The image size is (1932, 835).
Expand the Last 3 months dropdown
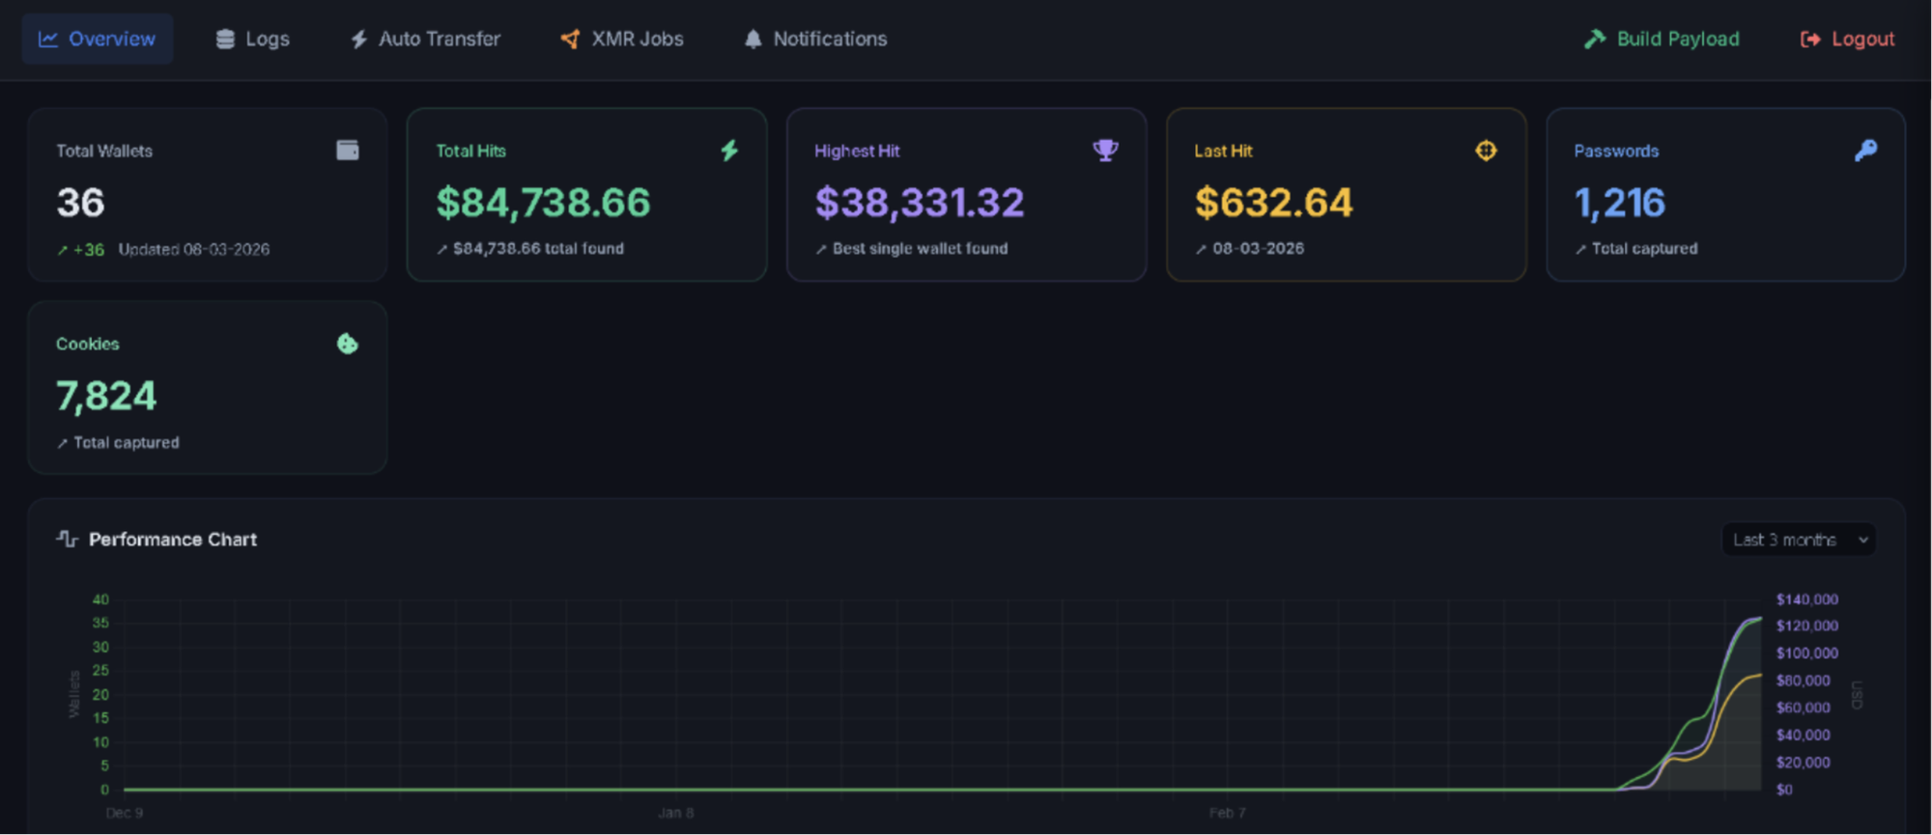[x=1799, y=540]
